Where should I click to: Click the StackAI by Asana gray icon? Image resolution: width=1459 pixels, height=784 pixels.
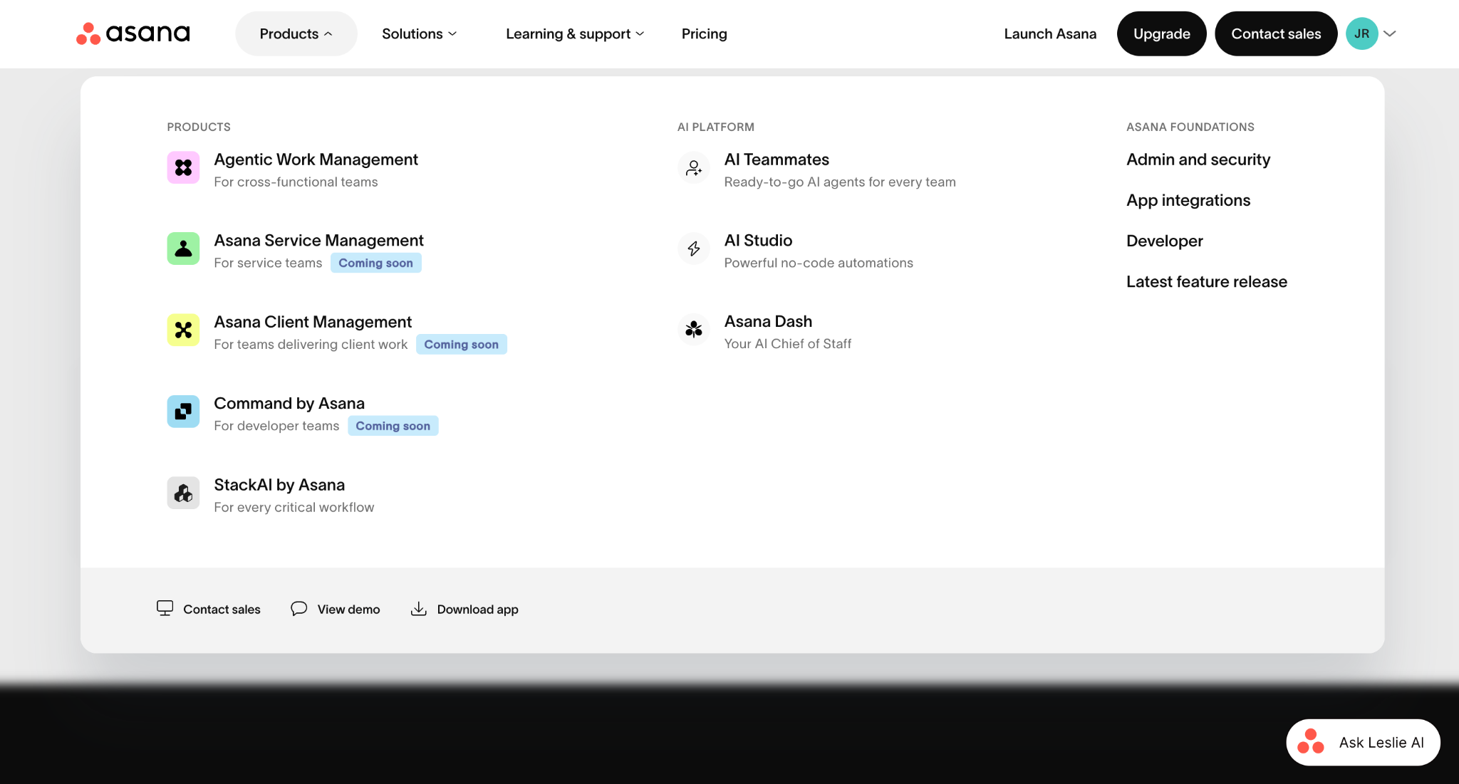[x=183, y=493]
